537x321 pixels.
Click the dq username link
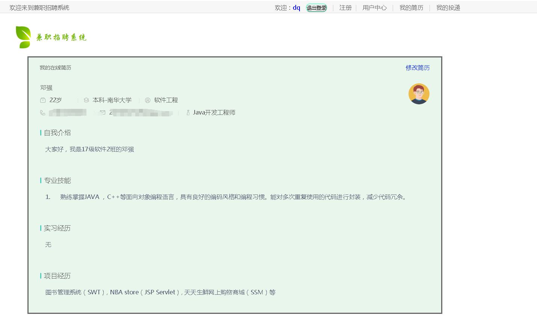[296, 8]
